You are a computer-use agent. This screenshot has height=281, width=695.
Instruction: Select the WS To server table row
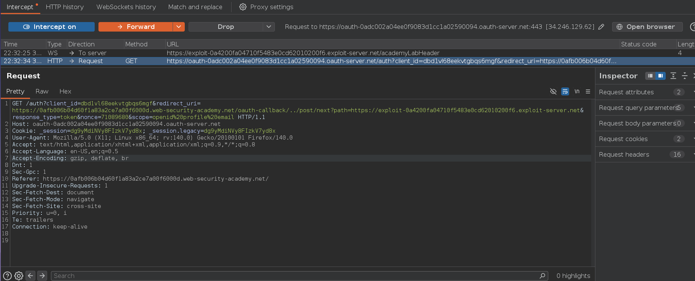click(347, 53)
